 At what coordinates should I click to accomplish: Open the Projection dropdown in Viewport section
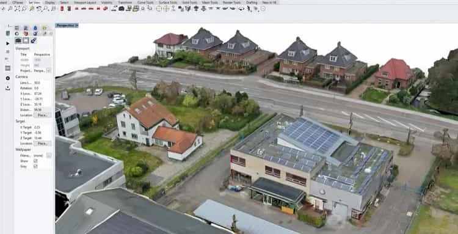pyautogui.click(x=49, y=71)
